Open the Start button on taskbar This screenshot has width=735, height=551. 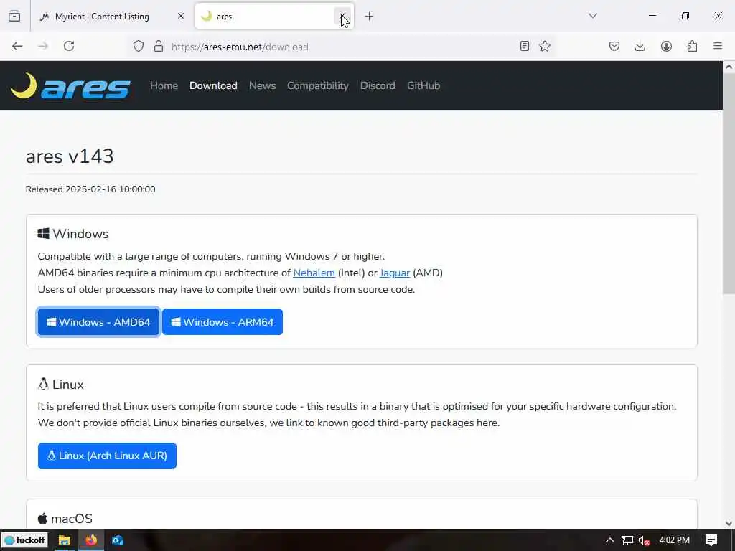pyautogui.click(x=24, y=540)
